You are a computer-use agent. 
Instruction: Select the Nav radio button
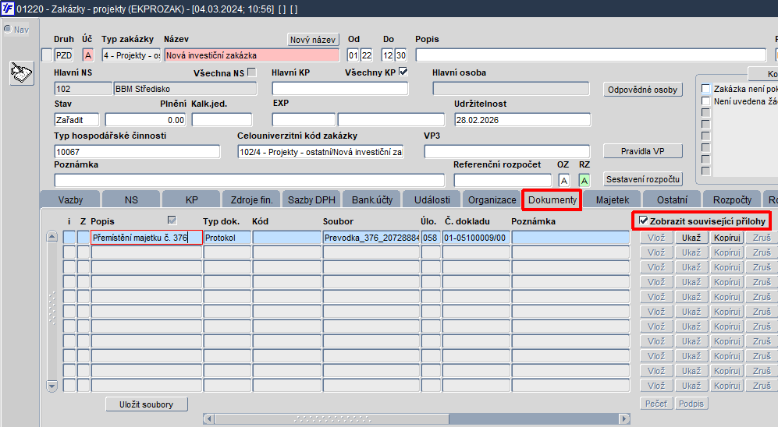pos(8,30)
